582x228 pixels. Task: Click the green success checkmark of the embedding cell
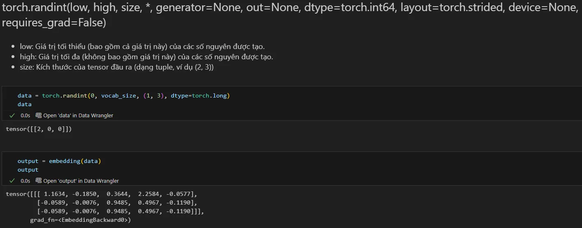[x=12, y=181]
